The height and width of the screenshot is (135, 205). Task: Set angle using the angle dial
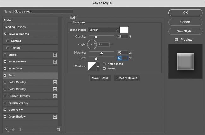click(92, 44)
